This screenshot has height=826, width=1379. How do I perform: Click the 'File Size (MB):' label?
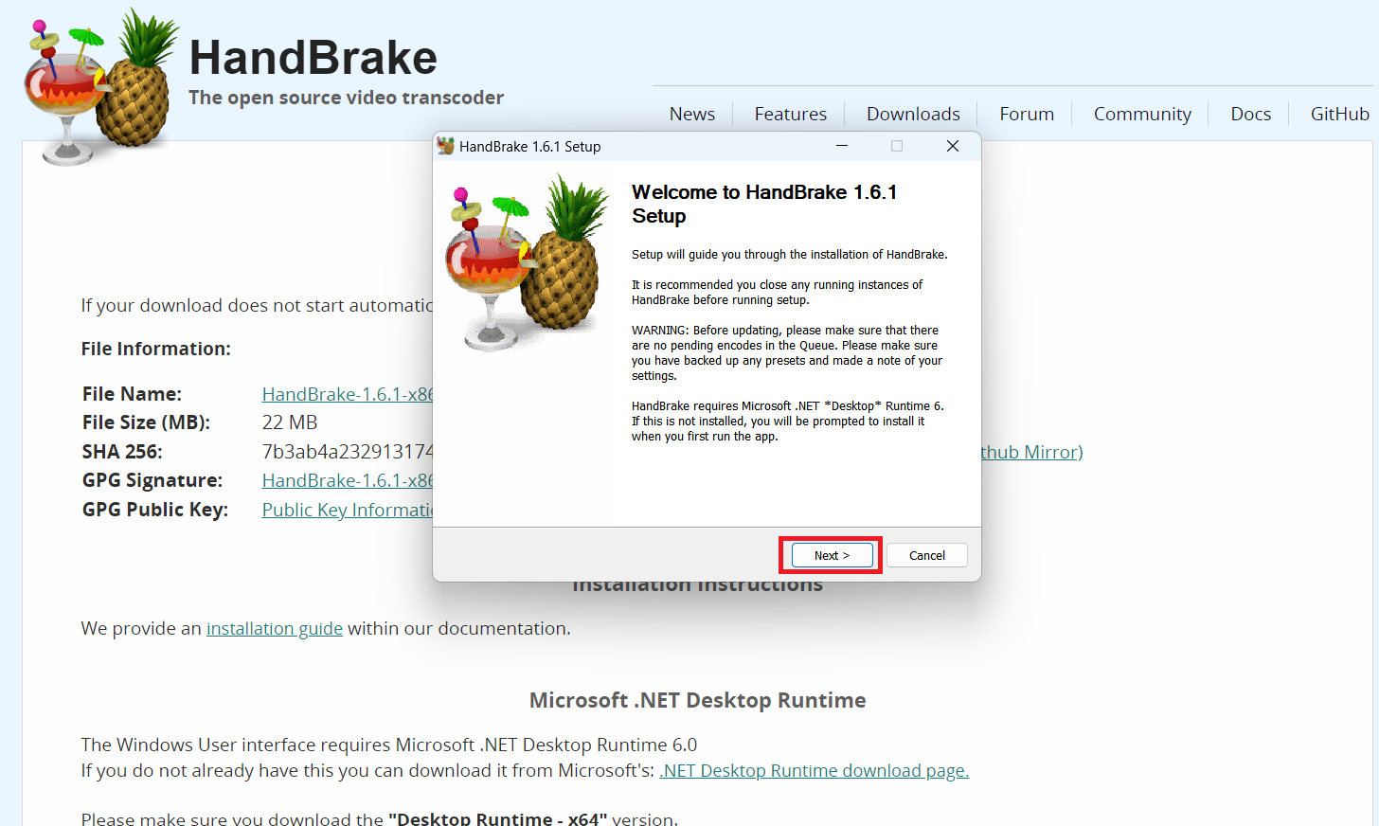click(147, 422)
